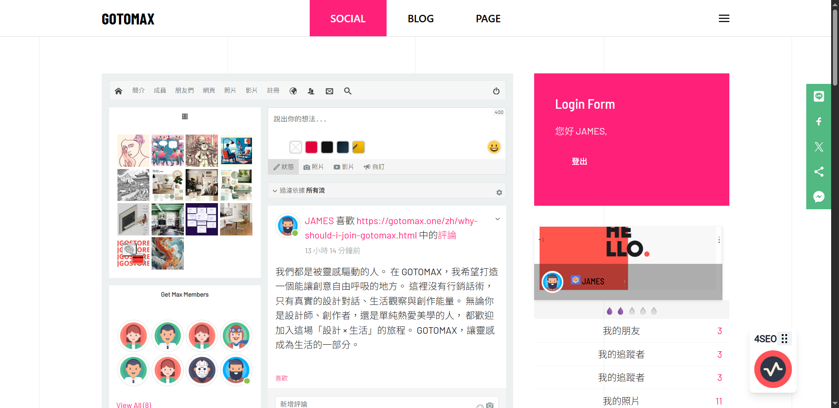
Task: Pick the red status background color
Action: (311, 147)
